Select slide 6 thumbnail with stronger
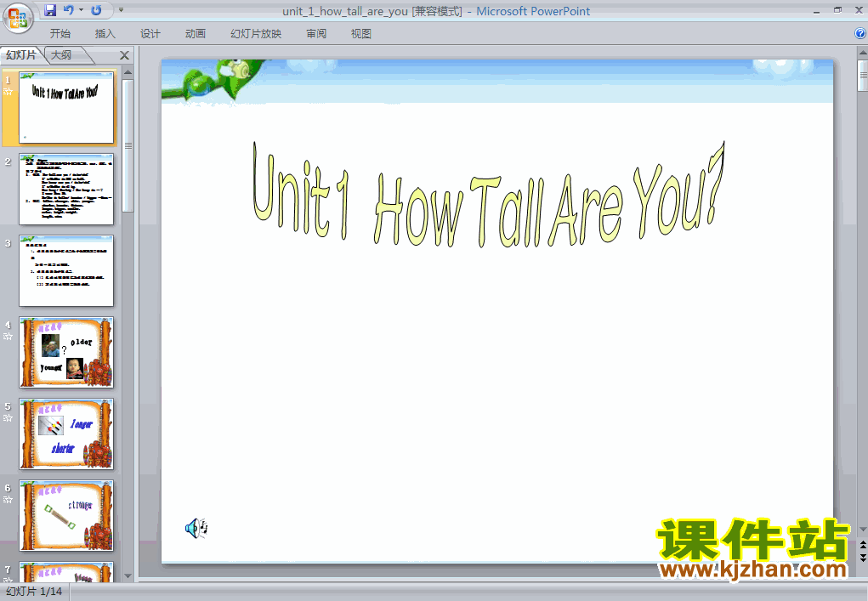Screen dimensions: 868x601 66,515
